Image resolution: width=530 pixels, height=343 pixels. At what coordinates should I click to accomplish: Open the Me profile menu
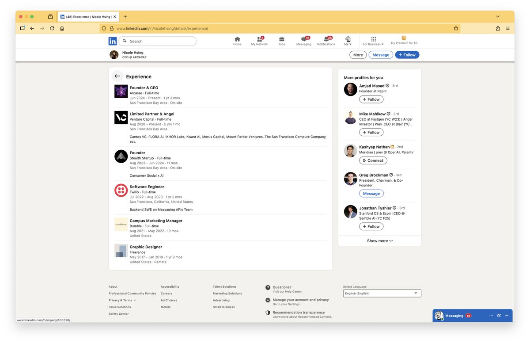pos(348,41)
